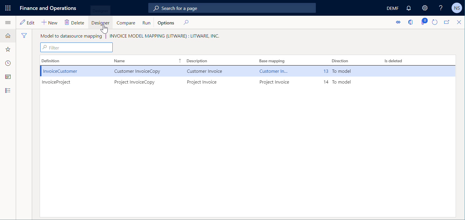Open Base mapping column header menu
This screenshot has width=465, height=220.
tap(272, 61)
